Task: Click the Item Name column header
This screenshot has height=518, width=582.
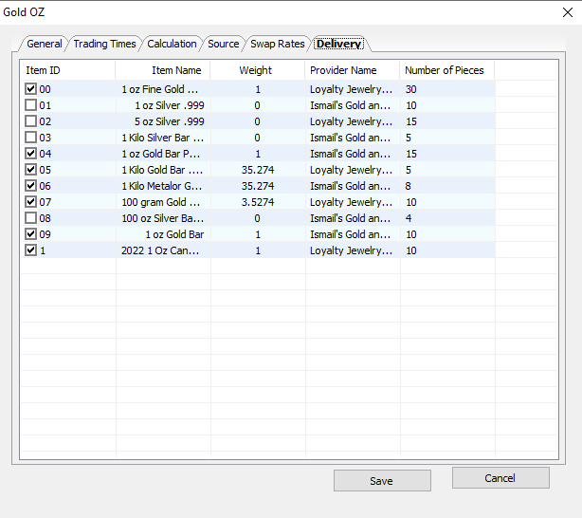Action: click(163, 70)
